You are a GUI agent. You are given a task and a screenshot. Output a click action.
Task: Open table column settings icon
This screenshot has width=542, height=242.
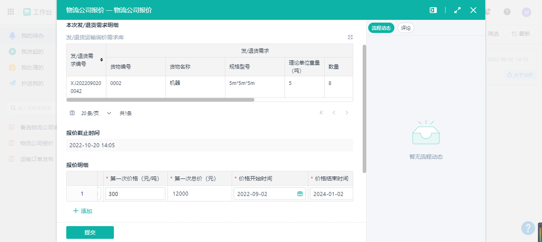point(72,113)
